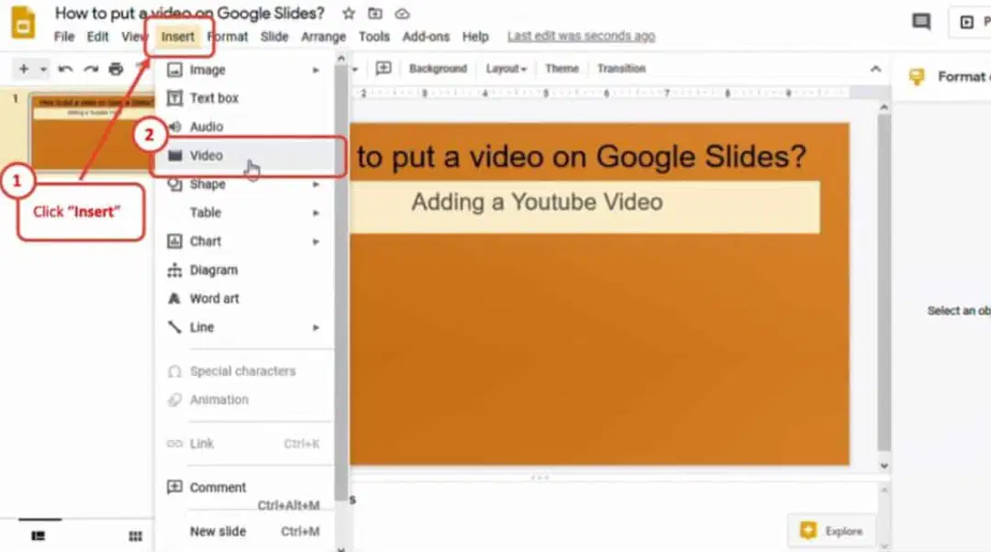Open the Layout dropdown
Screen dimensions: 991x552
(506, 68)
